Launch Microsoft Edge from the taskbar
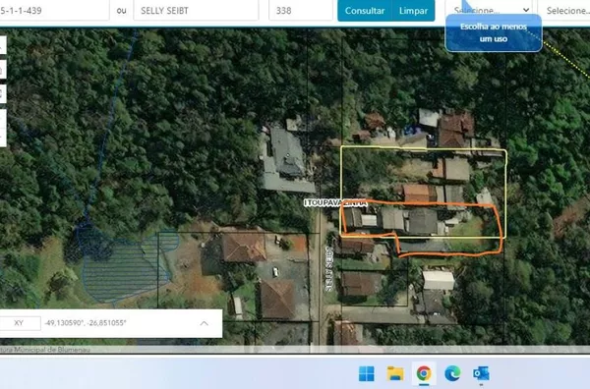 click(452, 373)
